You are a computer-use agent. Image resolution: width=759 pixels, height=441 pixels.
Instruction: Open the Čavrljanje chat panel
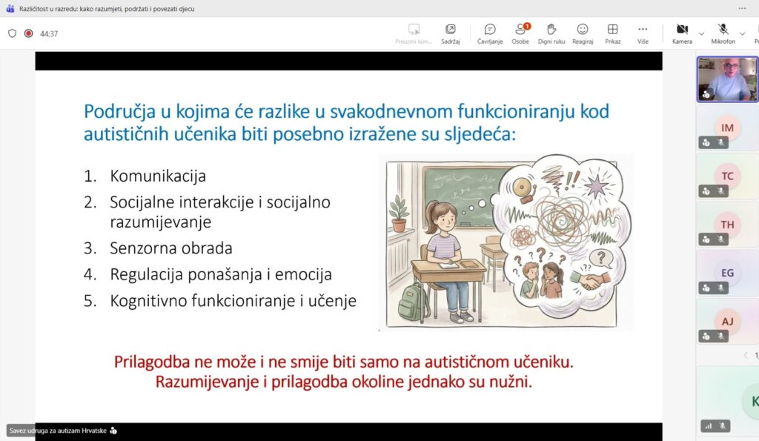tap(490, 33)
